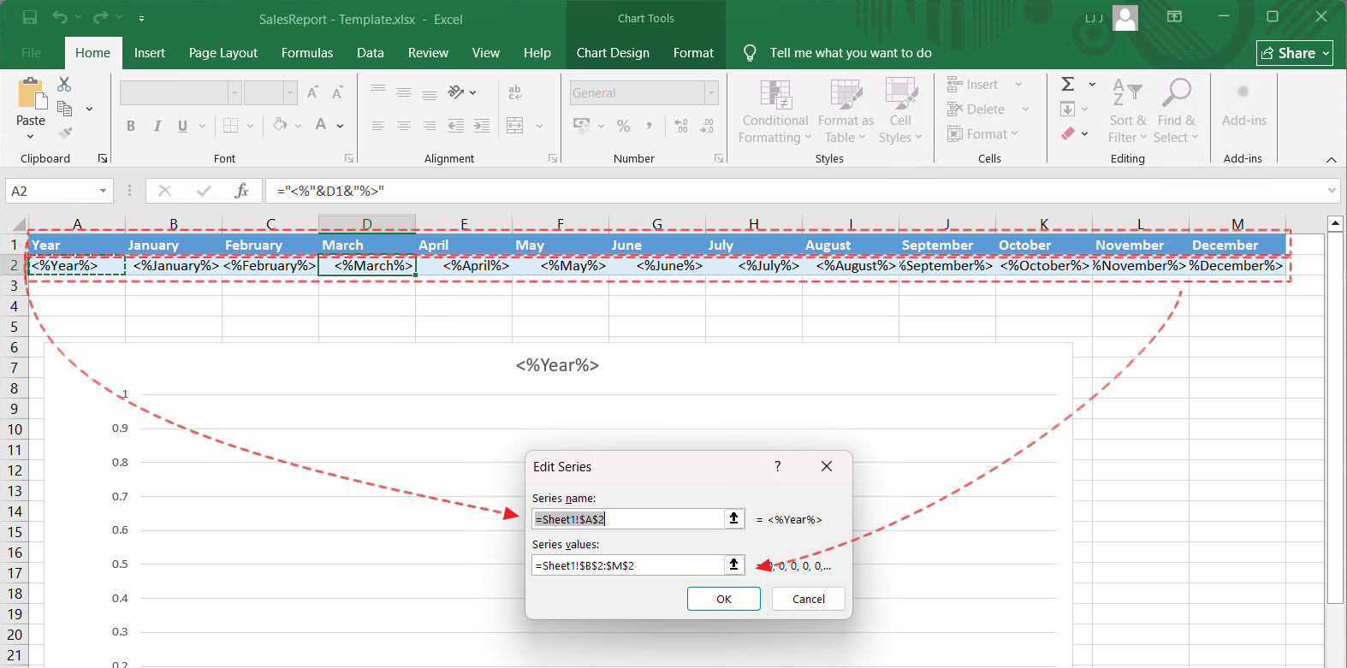This screenshot has width=1347, height=668.
Task: Click the Save icon in the title bar
Action: (x=30, y=18)
